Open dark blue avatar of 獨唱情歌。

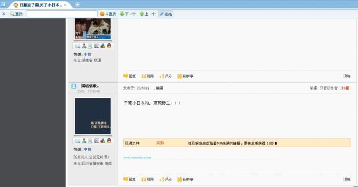93,116
